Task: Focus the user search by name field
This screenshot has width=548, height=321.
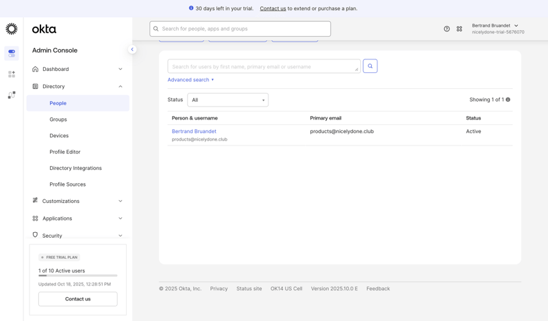Action: (264, 66)
